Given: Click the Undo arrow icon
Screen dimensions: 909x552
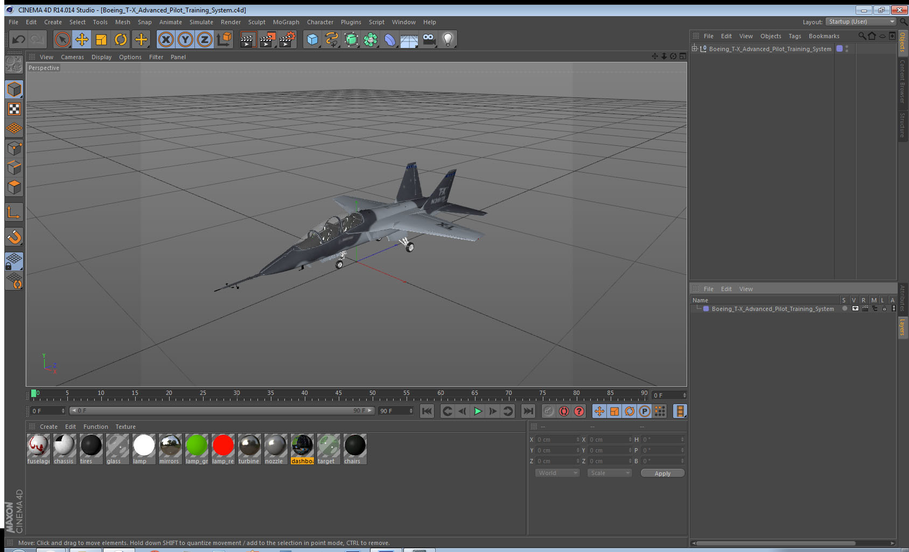Looking at the screenshot, I should tap(19, 39).
